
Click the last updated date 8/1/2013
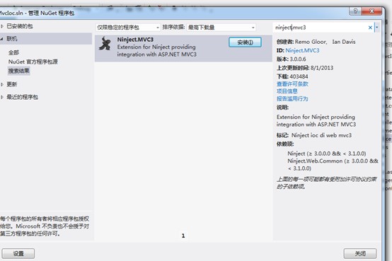click(x=322, y=68)
